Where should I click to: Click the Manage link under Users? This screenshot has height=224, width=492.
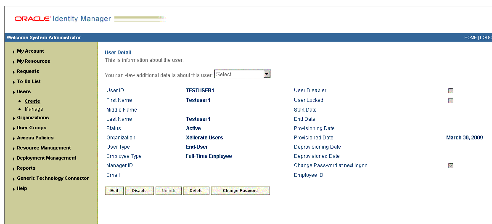34,109
